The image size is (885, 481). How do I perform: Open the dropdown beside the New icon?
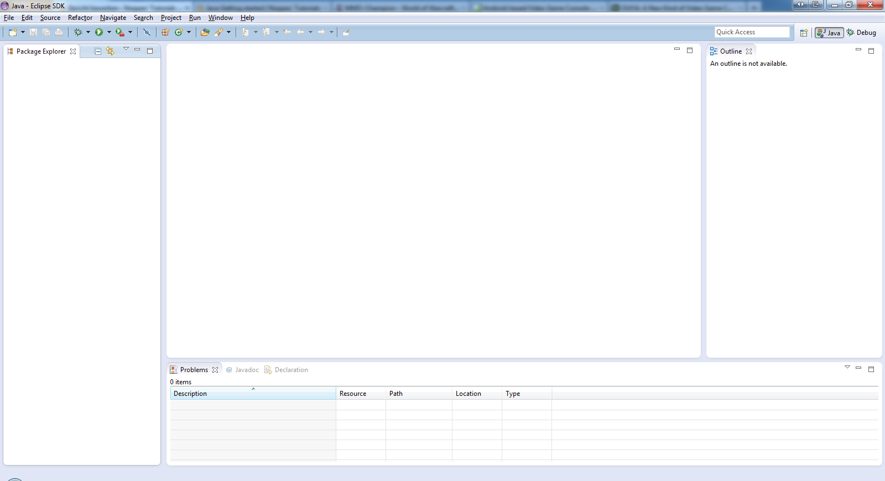[x=23, y=32]
